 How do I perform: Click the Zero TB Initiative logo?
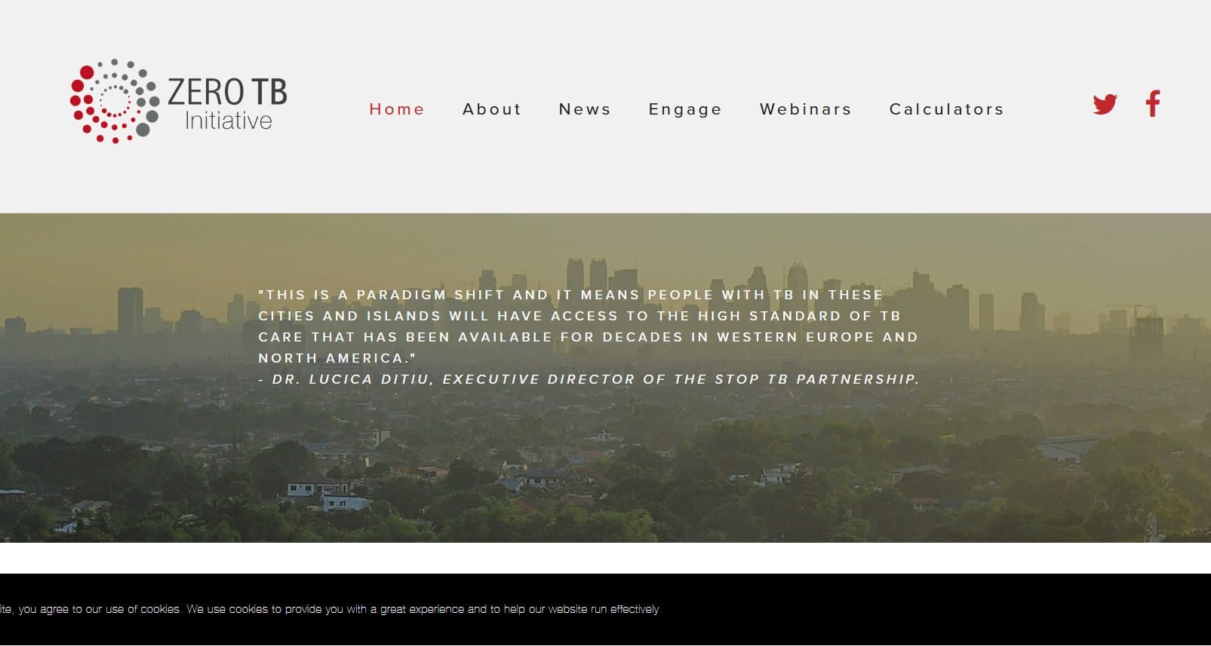tap(179, 101)
